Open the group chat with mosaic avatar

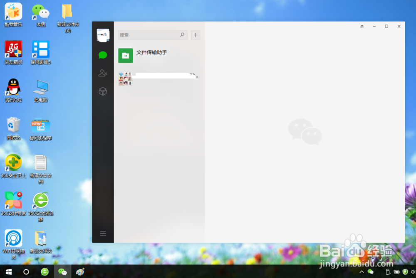point(159,79)
